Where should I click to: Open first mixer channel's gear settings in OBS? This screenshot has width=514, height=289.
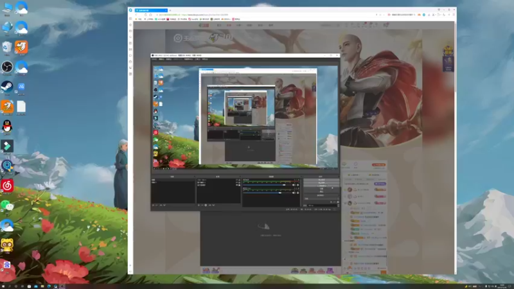(x=297, y=185)
